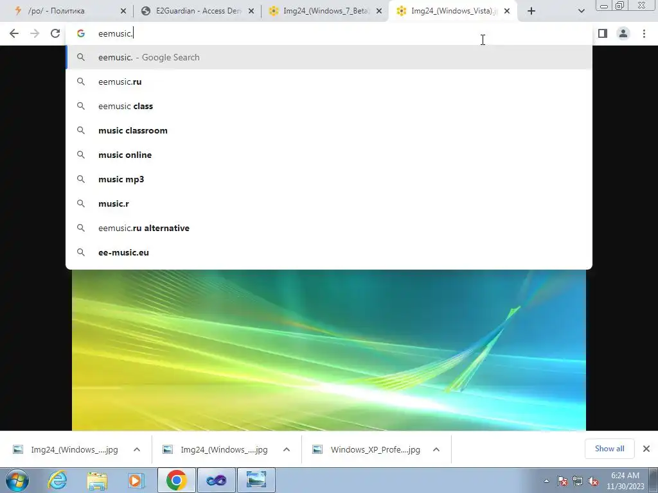Open the photo viewer taskbar button
This screenshot has height=493, width=658.
point(256,480)
